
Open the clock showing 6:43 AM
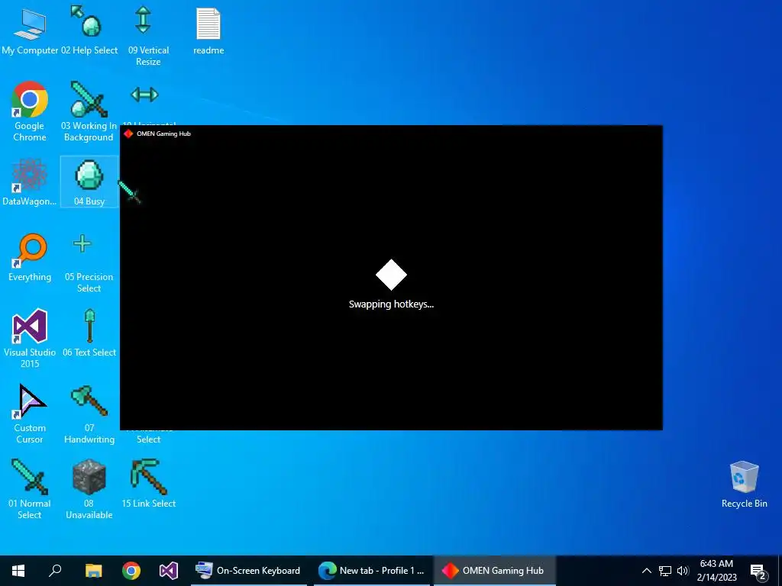pos(716,571)
